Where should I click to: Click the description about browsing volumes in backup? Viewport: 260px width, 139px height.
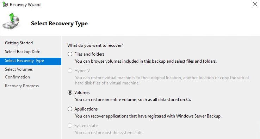[x=146, y=61]
